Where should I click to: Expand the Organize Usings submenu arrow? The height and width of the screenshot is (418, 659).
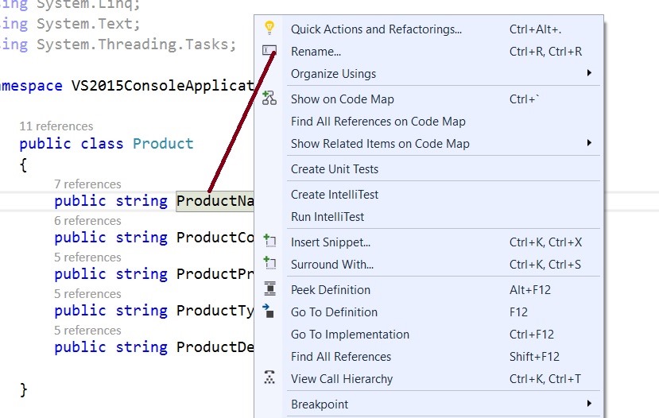[x=589, y=73]
